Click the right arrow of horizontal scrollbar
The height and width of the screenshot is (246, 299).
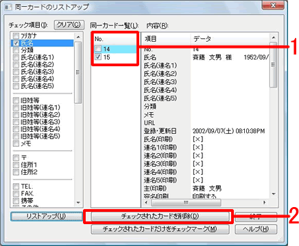point(265,202)
